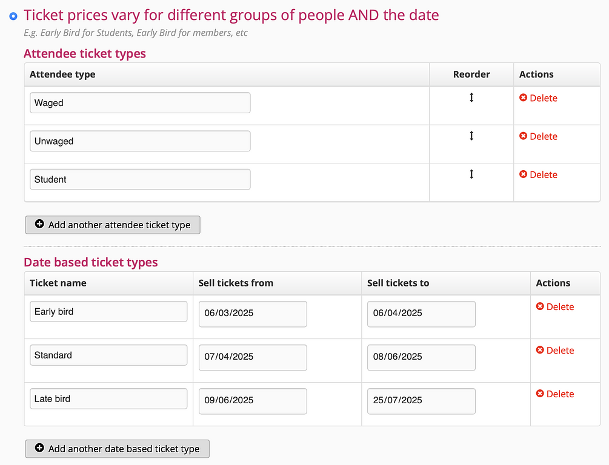
Task: Delete the Early bird ticket row
Action: tap(555, 306)
